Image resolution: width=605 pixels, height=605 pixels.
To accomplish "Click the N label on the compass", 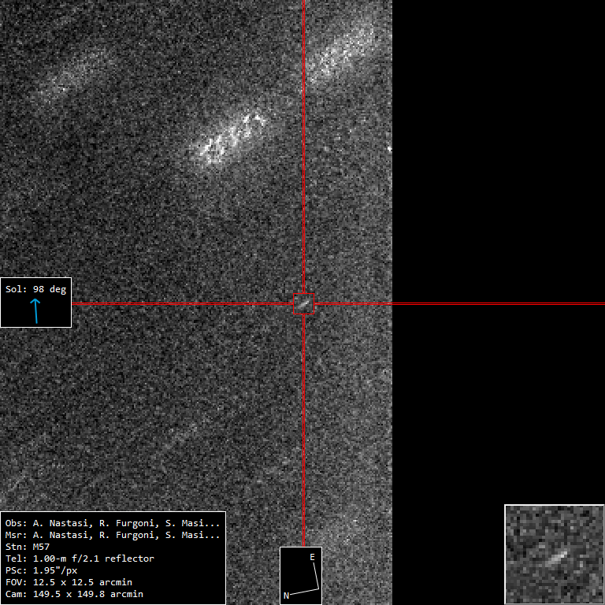I will 287,596.
